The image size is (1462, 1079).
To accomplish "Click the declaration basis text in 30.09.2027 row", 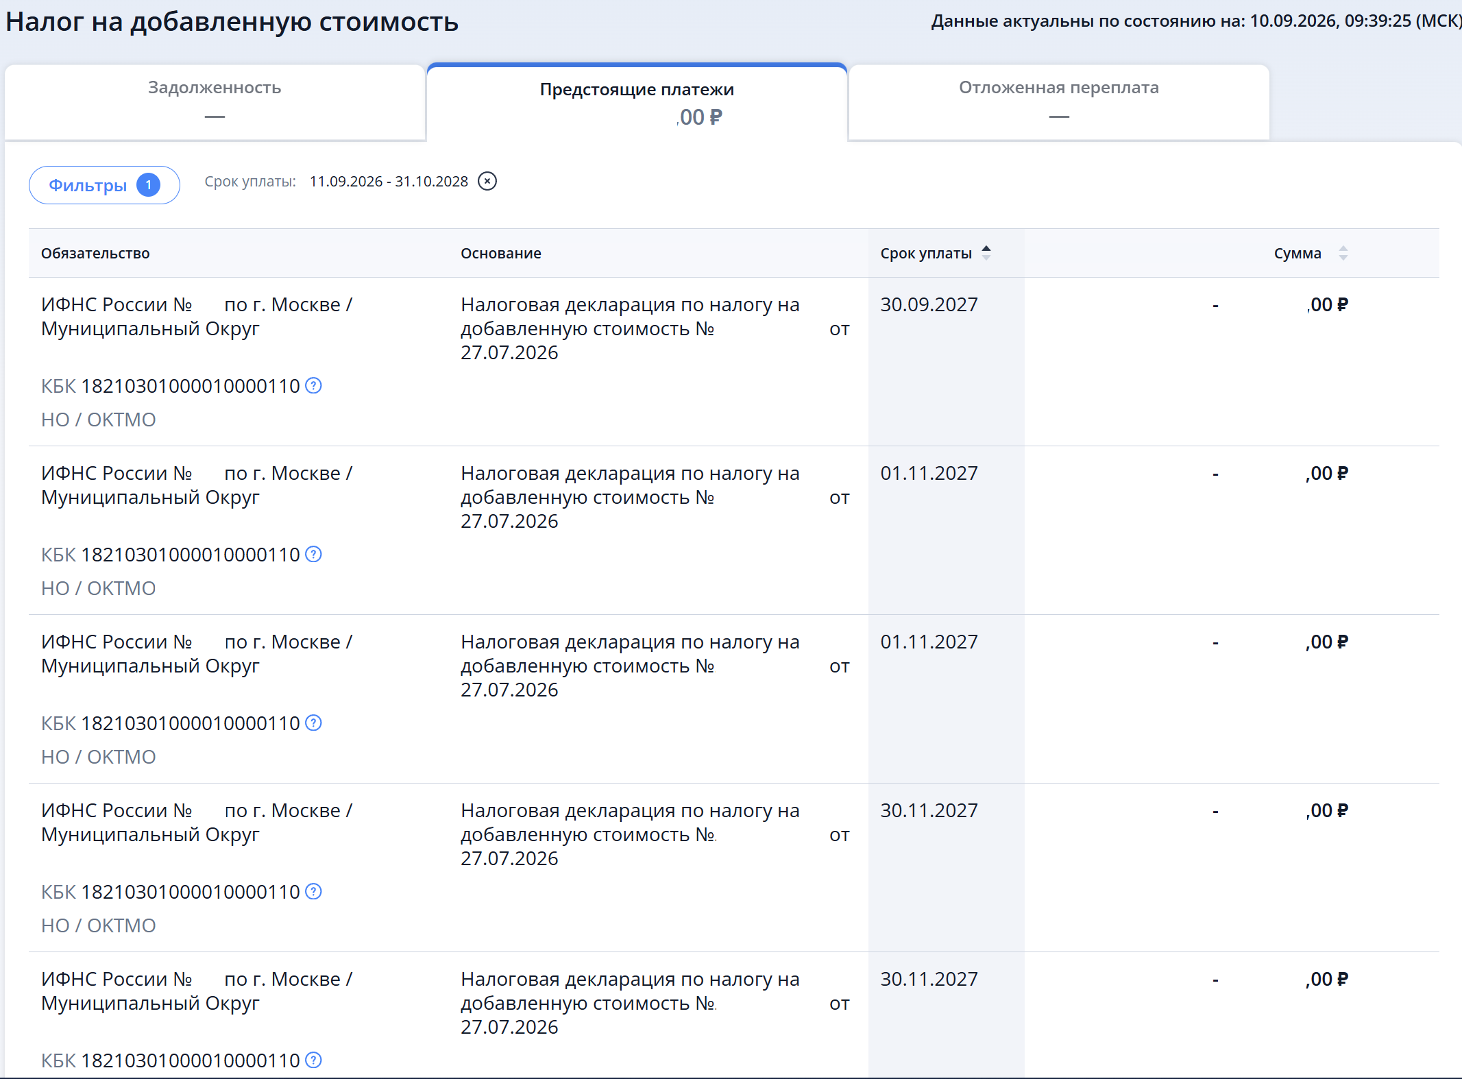I will click(x=655, y=328).
